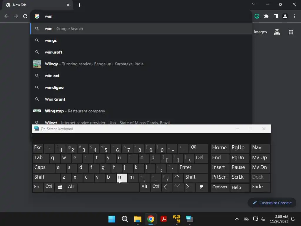Screen dimensions: 301x226
Task: Open File Explorer from the taskbar
Action: pyautogui.click(x=138, y=219)
